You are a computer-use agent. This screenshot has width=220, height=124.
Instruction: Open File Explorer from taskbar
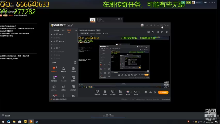point(14,122)
